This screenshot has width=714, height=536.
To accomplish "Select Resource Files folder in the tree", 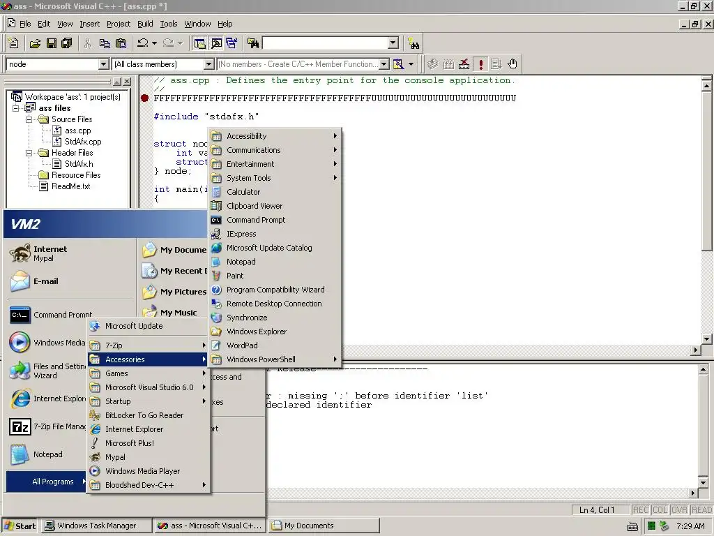I will coord(76,175).
